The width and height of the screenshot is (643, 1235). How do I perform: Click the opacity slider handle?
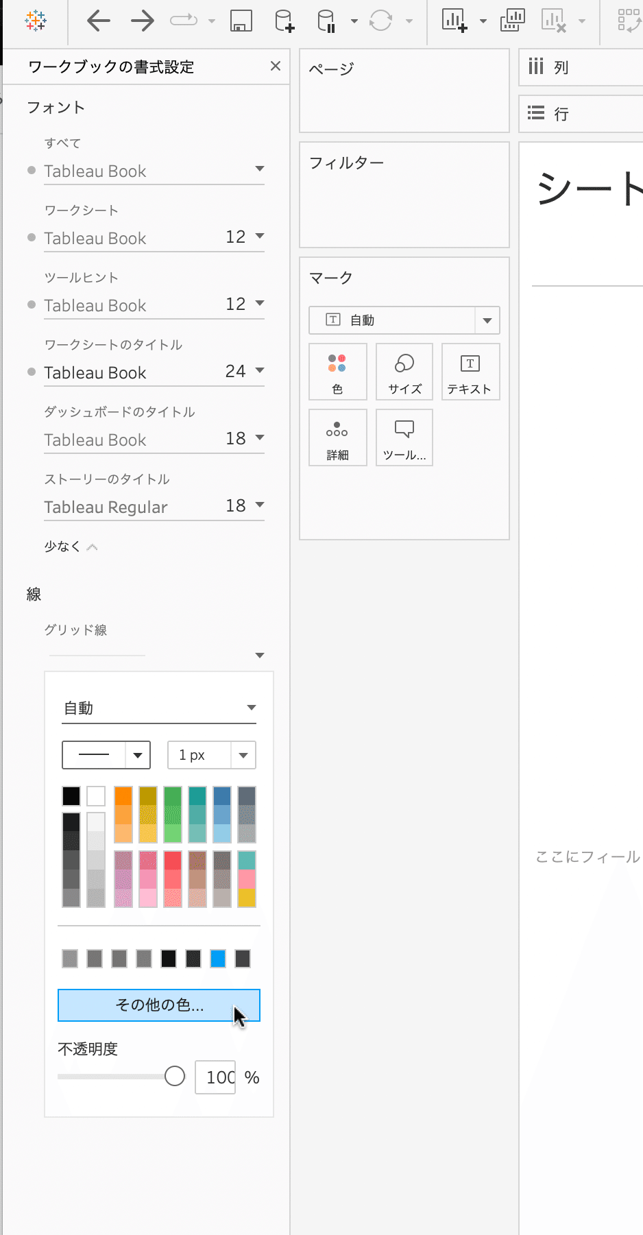point(175,1077)
